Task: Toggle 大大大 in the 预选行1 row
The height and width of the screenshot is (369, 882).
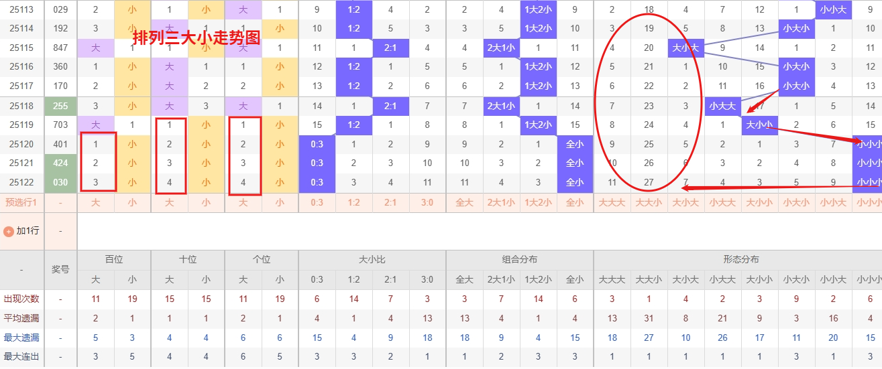Action: [x=612, y=202]
